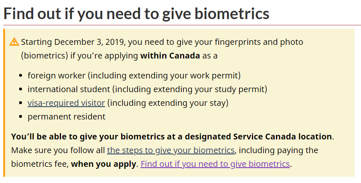Image resolution: width=361 pixels, height=183 pixels.
Task: Click the bullet dot beside "permanent resident"
Action: [21, 117]
